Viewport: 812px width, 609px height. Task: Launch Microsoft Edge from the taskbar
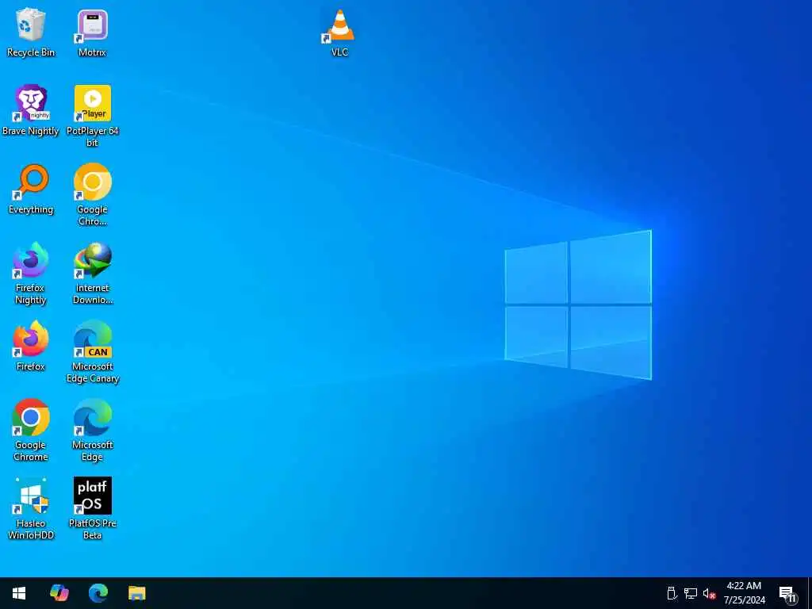[98, 593]
